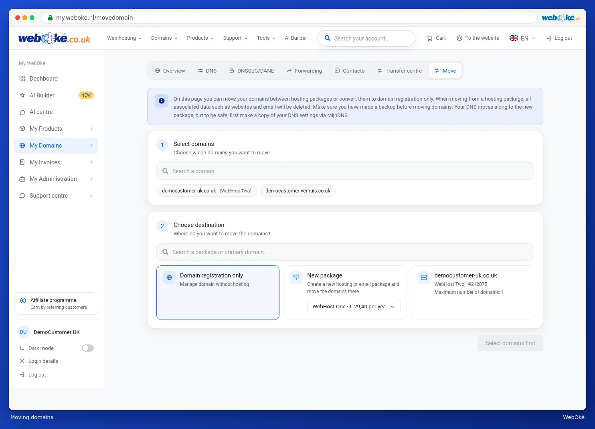Screen dimensions: 595x429
Task: Click the My Products box icon
Action: coord(22,129)
